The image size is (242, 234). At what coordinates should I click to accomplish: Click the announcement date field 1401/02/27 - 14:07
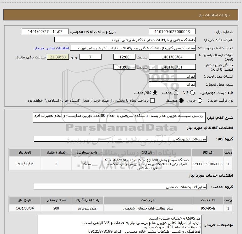tap(45, 32)
